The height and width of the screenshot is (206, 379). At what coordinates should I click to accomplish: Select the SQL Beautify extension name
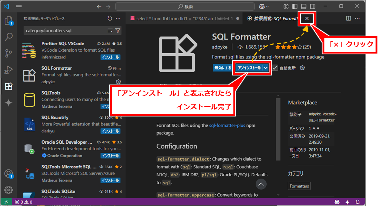click(55, 117)
